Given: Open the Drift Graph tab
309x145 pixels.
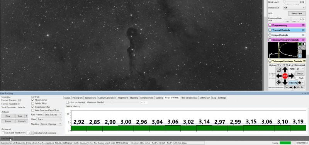Looking at the screenshot, I should point(205,98).
